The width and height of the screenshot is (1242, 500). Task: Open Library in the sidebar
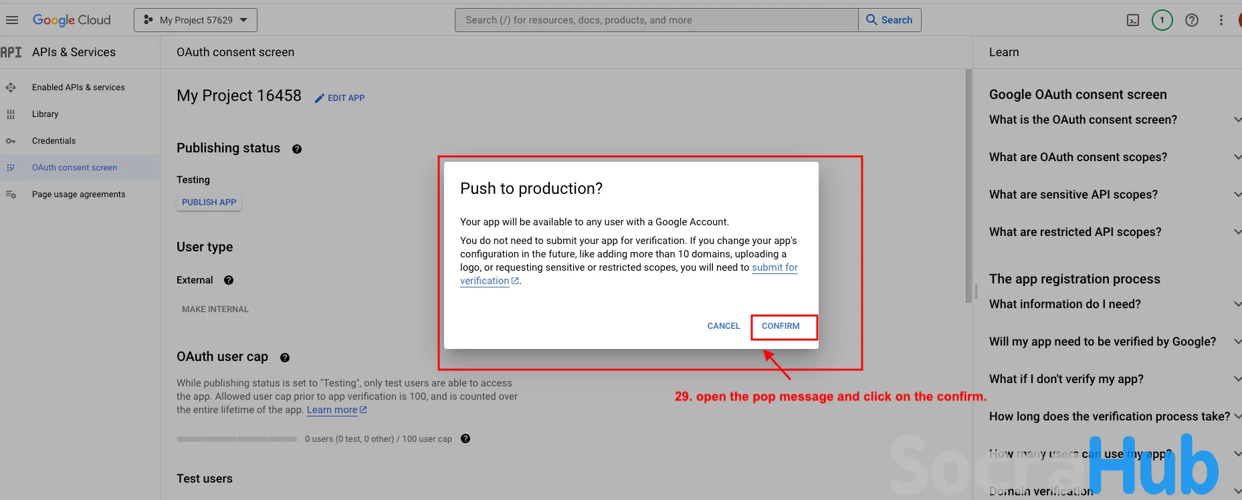[45, 114]
